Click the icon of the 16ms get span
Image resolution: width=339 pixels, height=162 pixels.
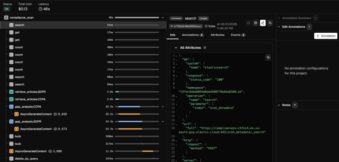(11, 40)
